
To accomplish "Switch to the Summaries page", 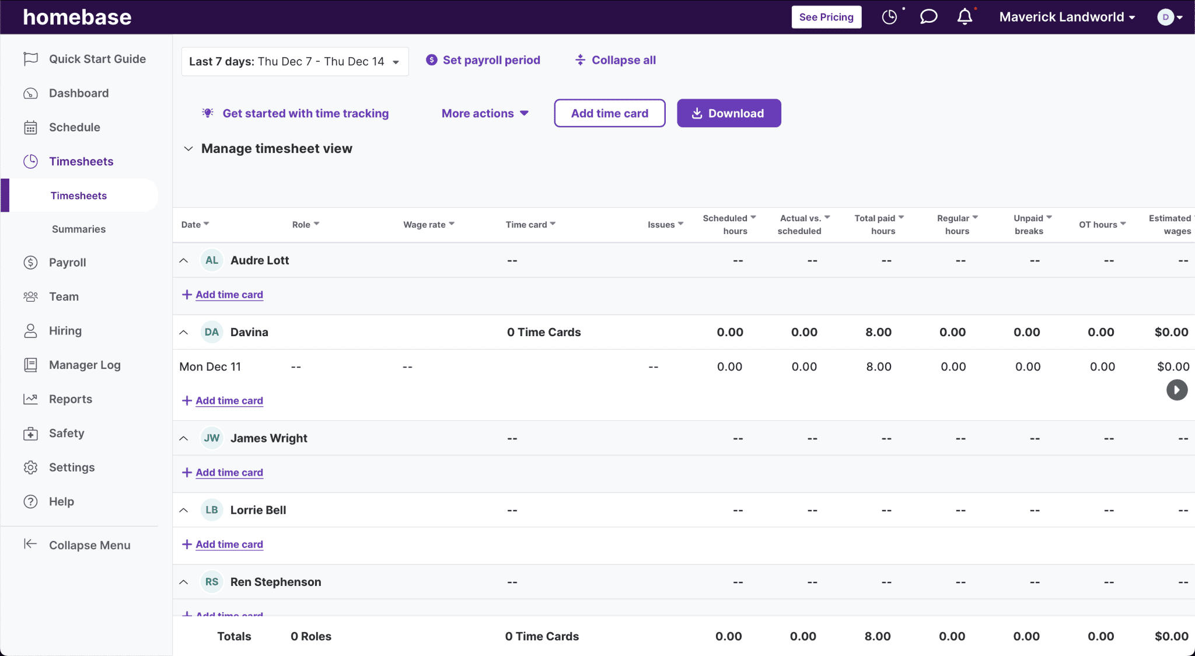I will click(79, 229).
